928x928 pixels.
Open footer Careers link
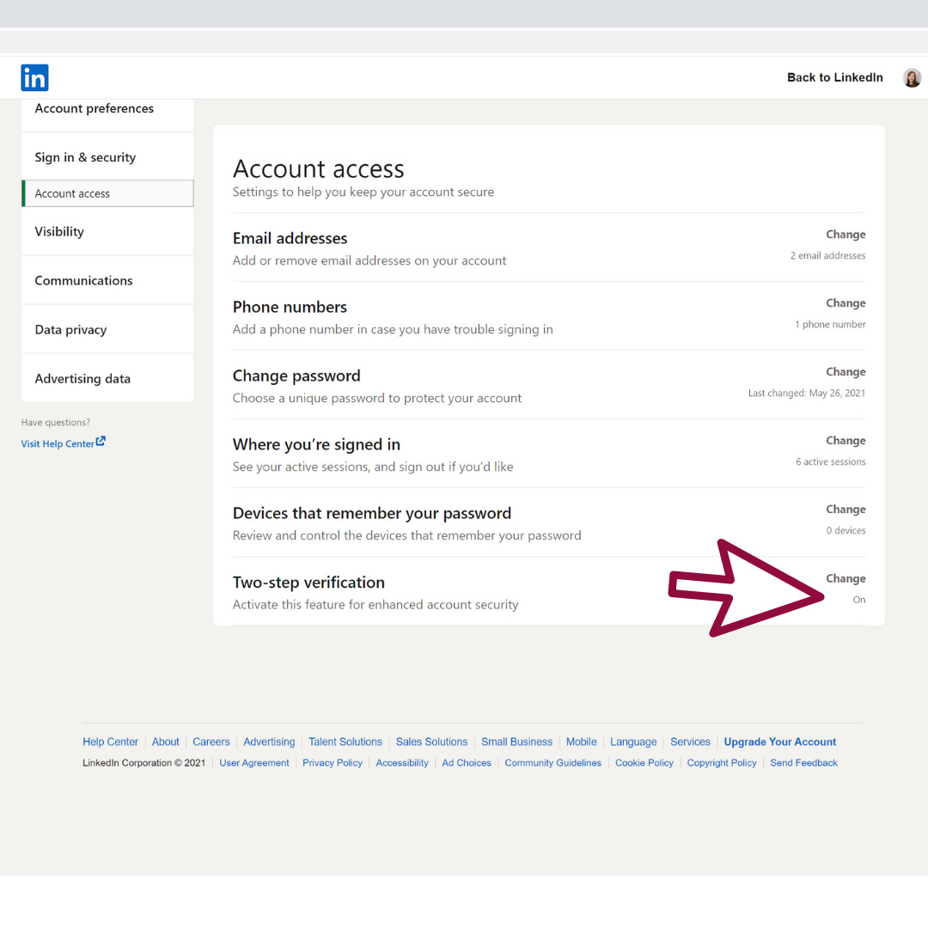(211, 742)
